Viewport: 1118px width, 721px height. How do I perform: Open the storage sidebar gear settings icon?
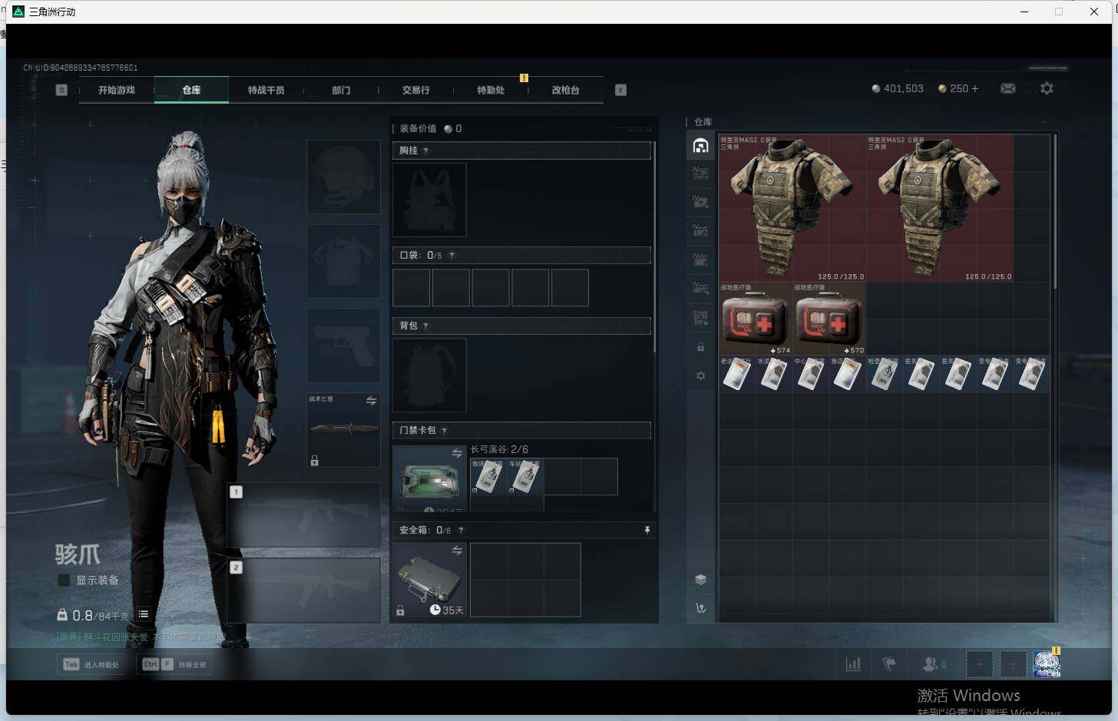700,376
